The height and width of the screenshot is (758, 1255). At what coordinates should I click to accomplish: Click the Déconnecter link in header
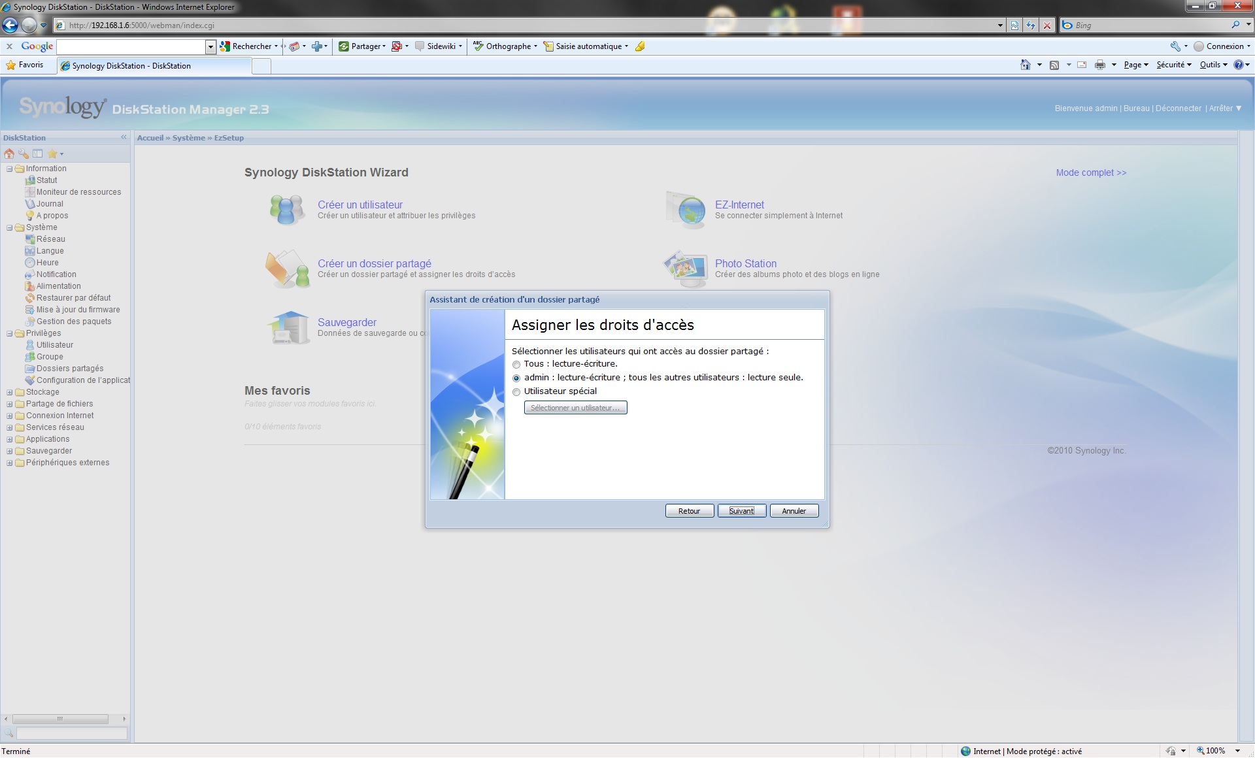(1178, 108)
